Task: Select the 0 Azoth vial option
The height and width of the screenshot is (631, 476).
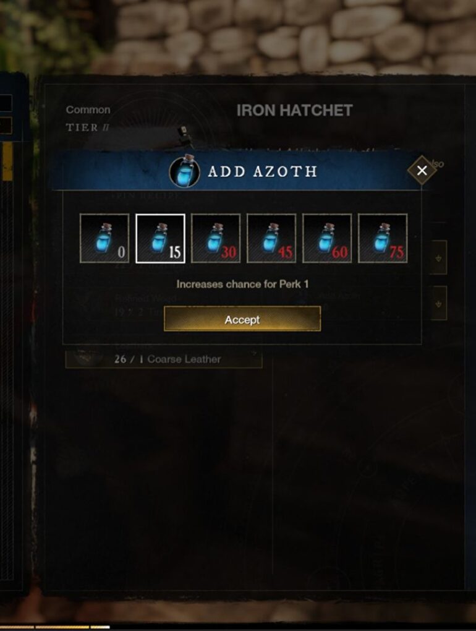Action: [x=104, y=238]
